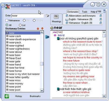
Task: Choose the TELEX input radio button
Action: click(x=34, y=20)
